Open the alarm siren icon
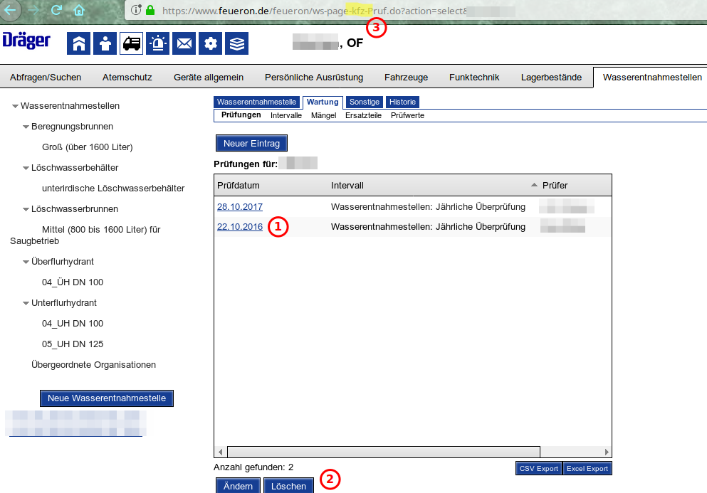This screenshot has width=707, height=493. pyautogui.click(x=157, y=43)
